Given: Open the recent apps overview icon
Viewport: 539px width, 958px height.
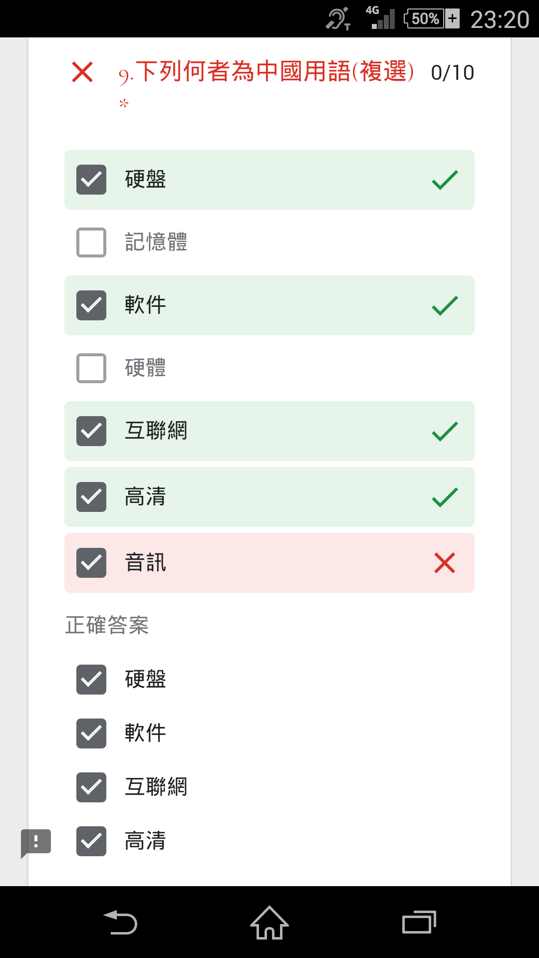Looking at the screenshot, I should 419,922.
